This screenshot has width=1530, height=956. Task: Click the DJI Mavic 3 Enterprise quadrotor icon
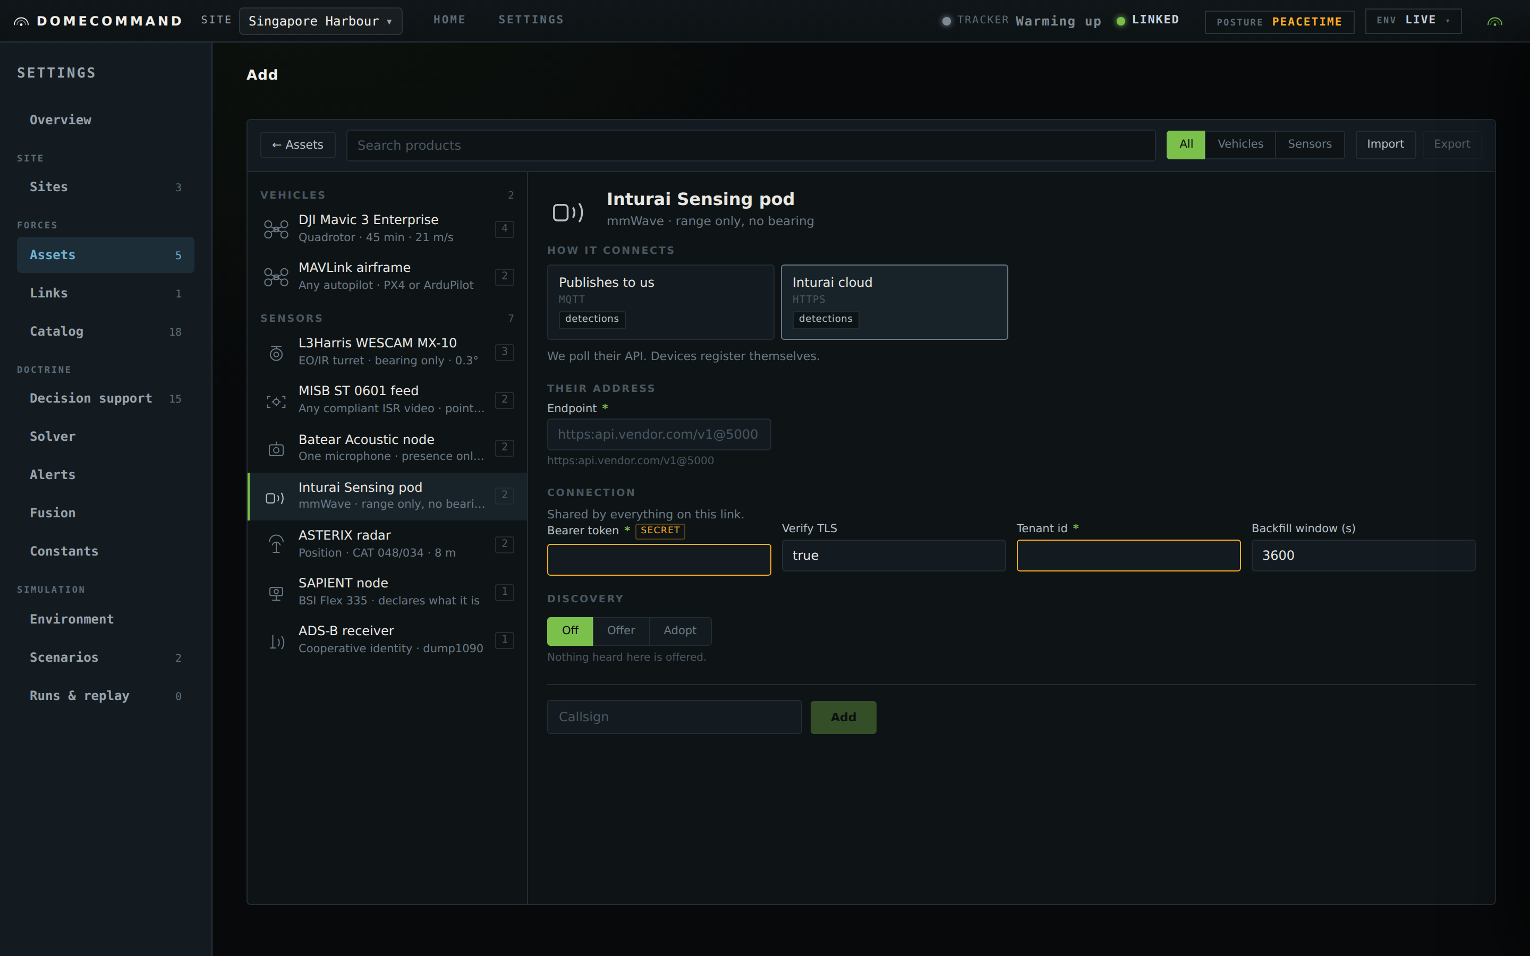[276, 229]
